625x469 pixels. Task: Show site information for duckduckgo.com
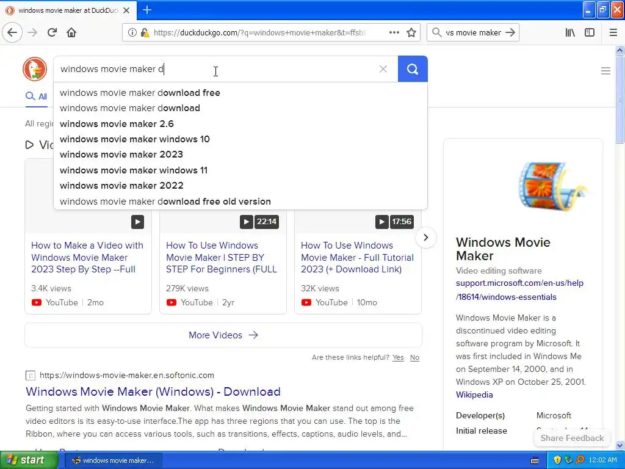[x=132, y=33]
